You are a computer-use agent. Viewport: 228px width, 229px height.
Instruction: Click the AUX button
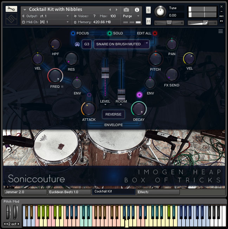tap(221, 16)
